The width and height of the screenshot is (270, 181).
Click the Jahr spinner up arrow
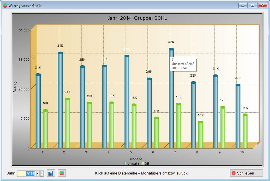click(42, 173)
